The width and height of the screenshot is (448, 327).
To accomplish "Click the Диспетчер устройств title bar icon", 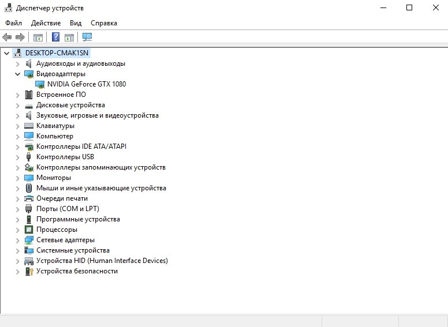I will click(8, 7).
